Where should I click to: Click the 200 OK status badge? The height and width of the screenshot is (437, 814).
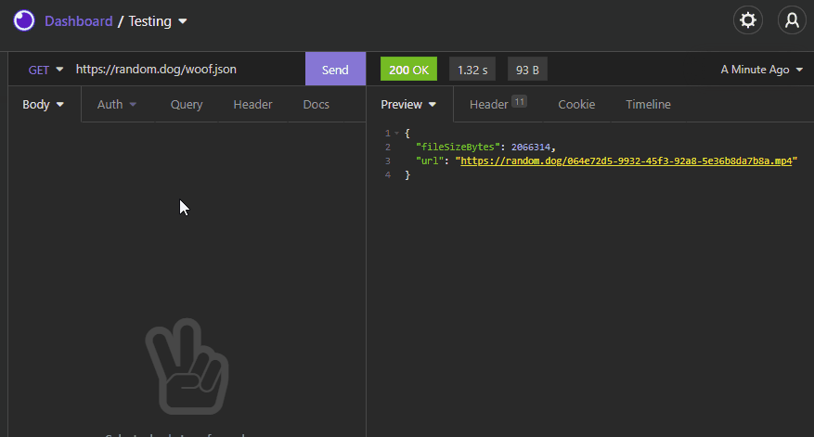(x=408, y=69)
